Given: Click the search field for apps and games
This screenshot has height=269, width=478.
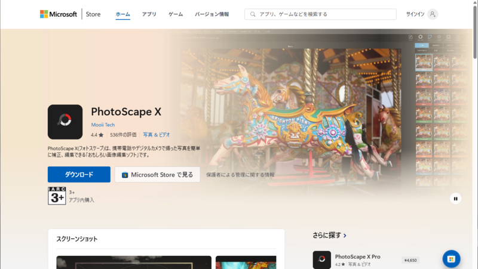Looking at the screenshot, I should click(x=320, y=14).
